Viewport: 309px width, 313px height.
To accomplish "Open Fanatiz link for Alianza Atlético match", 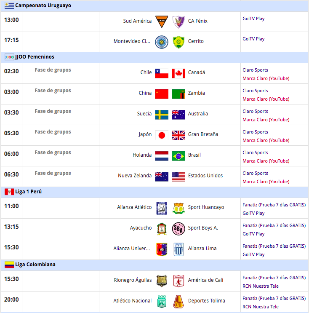I will click(x=274, y=205).
